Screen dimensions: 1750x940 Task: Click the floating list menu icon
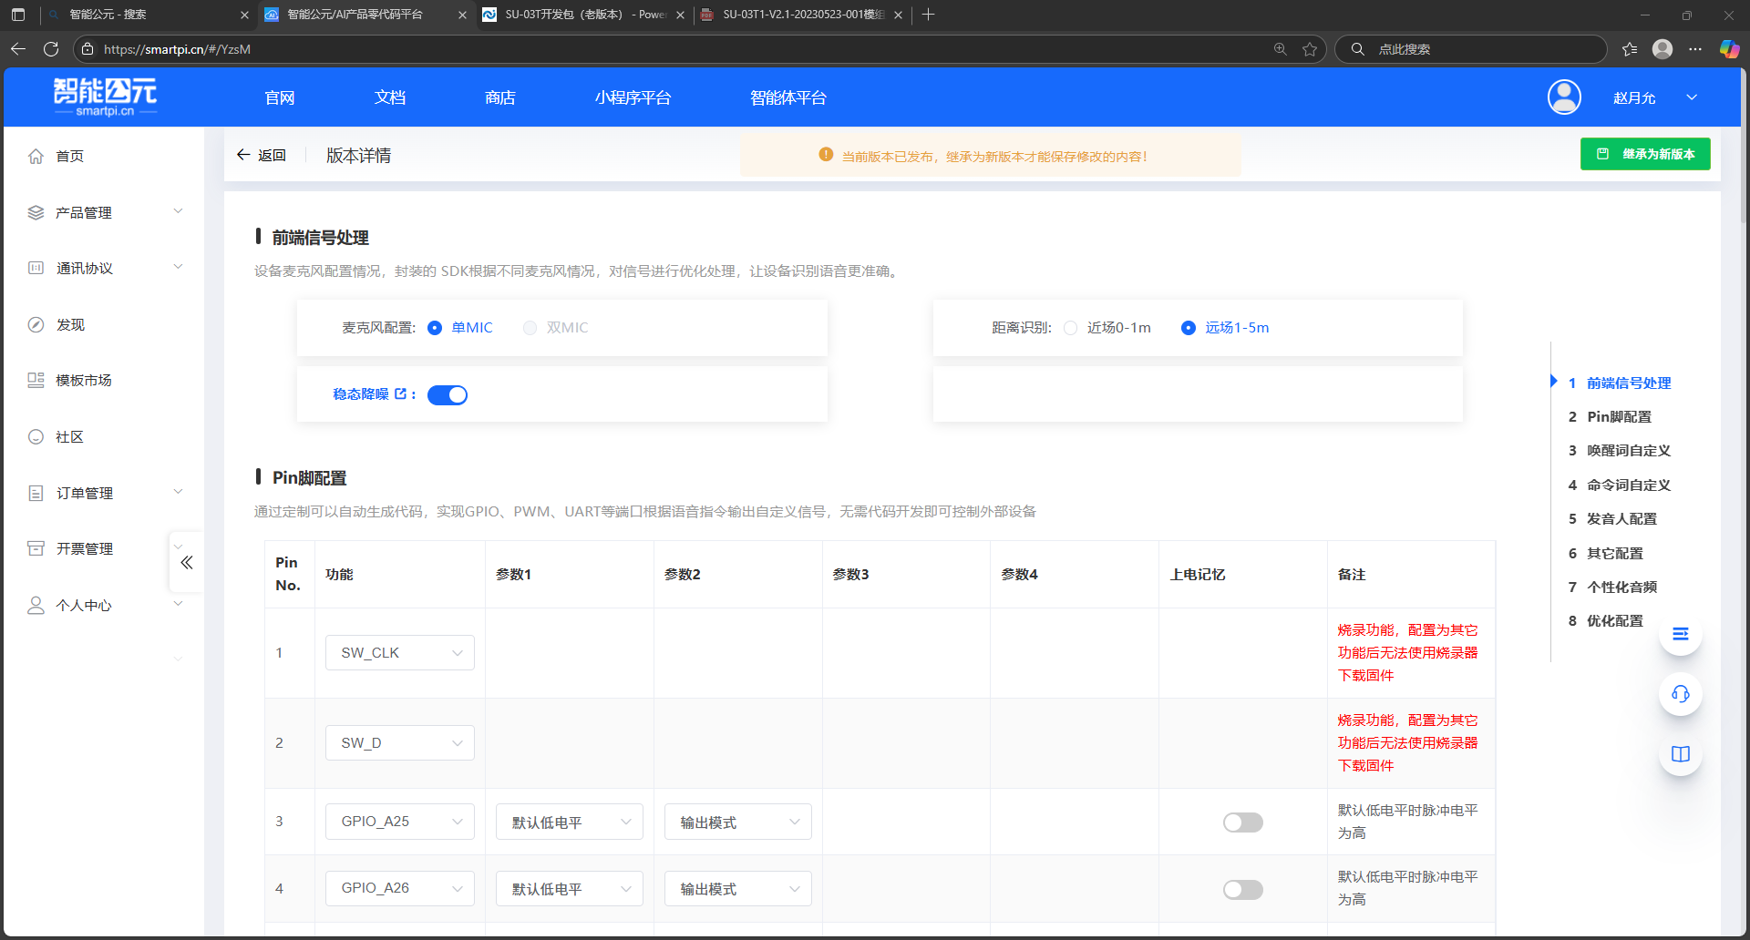tap(1680, 634)
